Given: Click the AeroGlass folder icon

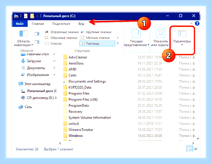Looking at the screenshot, I should pos(65,63).
